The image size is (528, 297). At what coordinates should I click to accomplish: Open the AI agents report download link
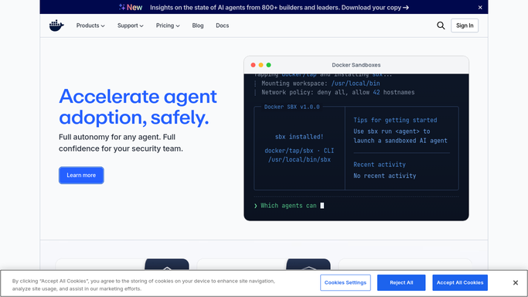[280, 8]
